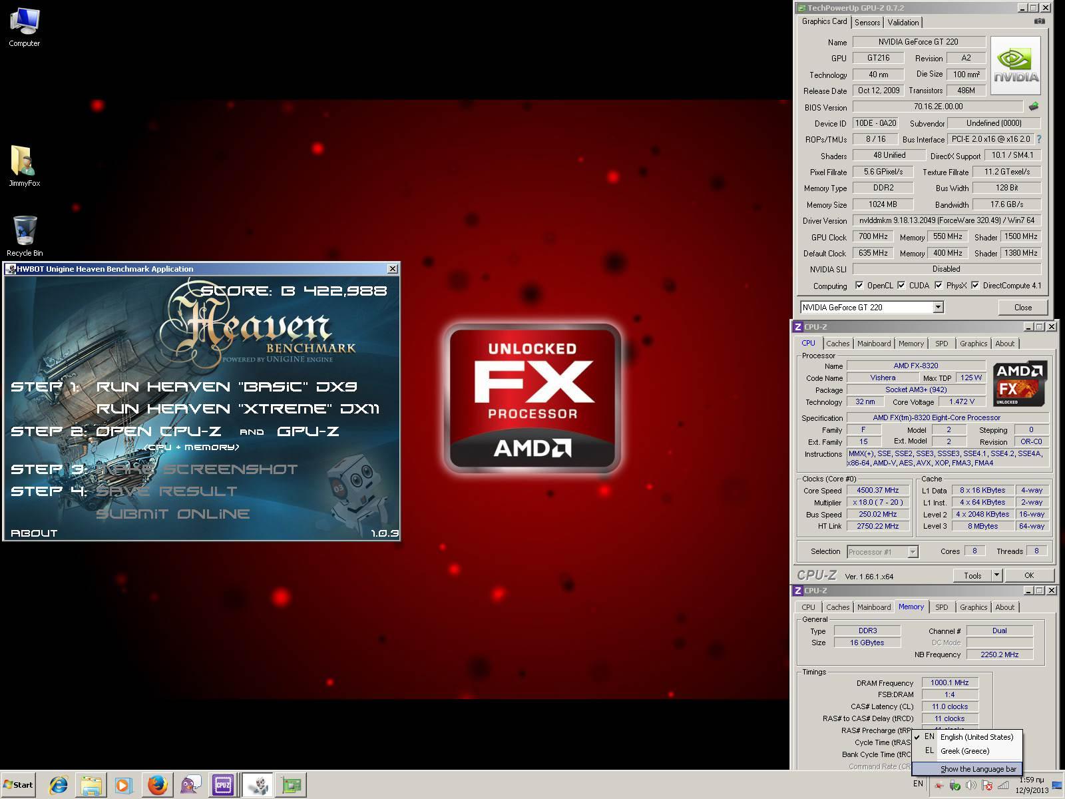Click the BIOS save chip icon

pos(1033,107)
